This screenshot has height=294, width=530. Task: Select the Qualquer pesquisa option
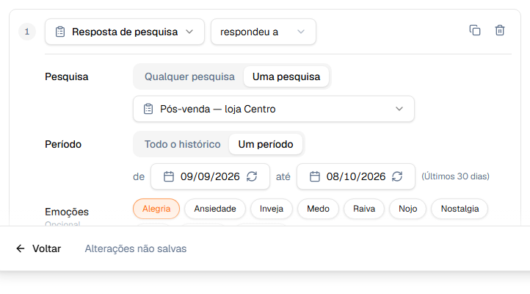click(189, 76)
